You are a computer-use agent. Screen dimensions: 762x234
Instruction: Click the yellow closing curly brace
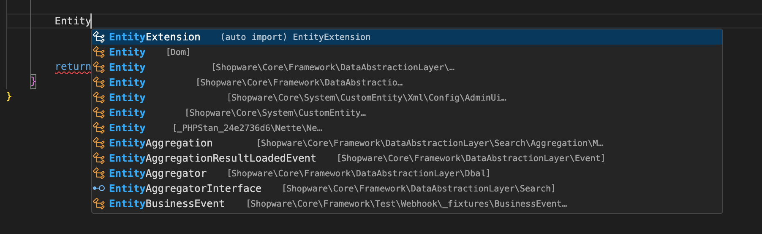coord(9,97)
